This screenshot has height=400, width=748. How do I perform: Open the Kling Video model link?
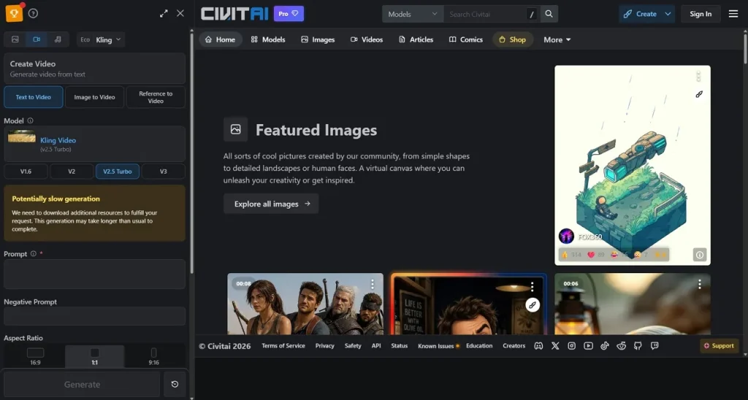click(58, 140)
